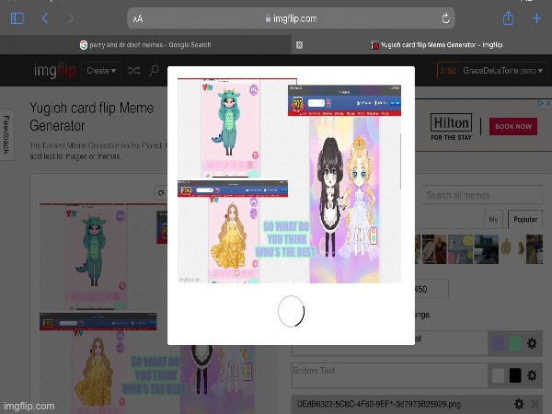Screen dimensions: 552x414
Task: Expand the Create dropdown menu
Action: pyautogui.click(x=101, y=71)
